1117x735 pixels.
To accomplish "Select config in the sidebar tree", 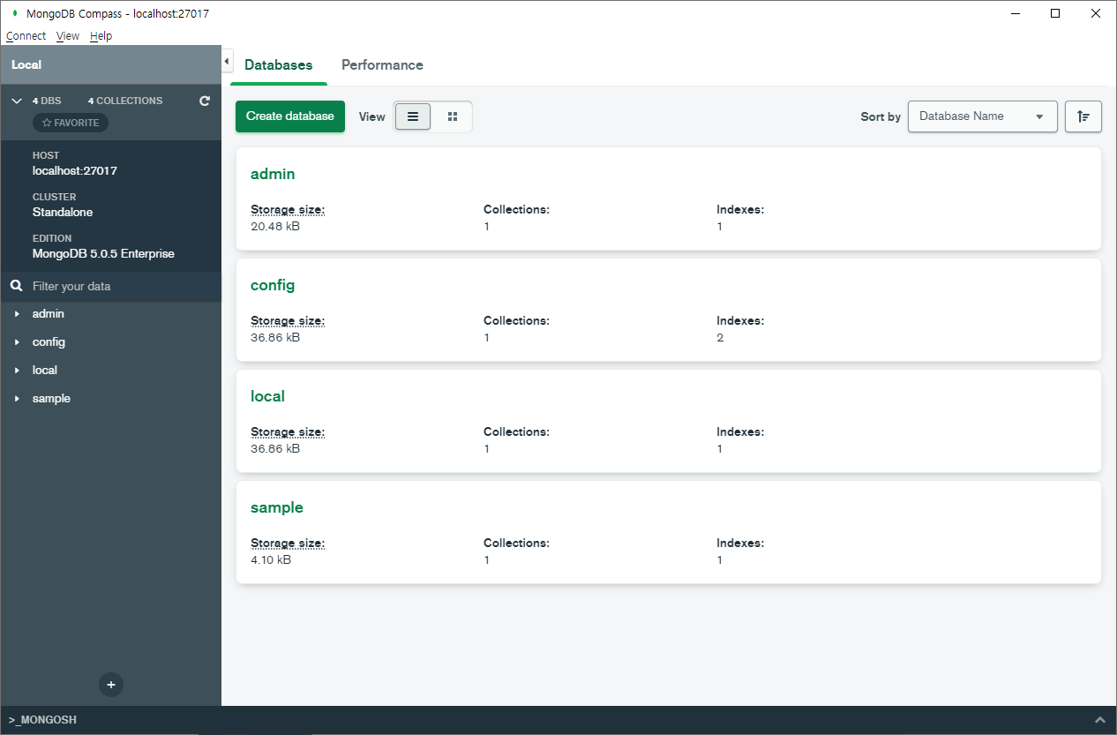I will point(49,342).
